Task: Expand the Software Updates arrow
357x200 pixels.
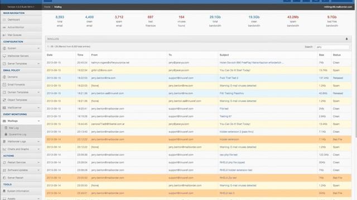Action: click(38, 171)
